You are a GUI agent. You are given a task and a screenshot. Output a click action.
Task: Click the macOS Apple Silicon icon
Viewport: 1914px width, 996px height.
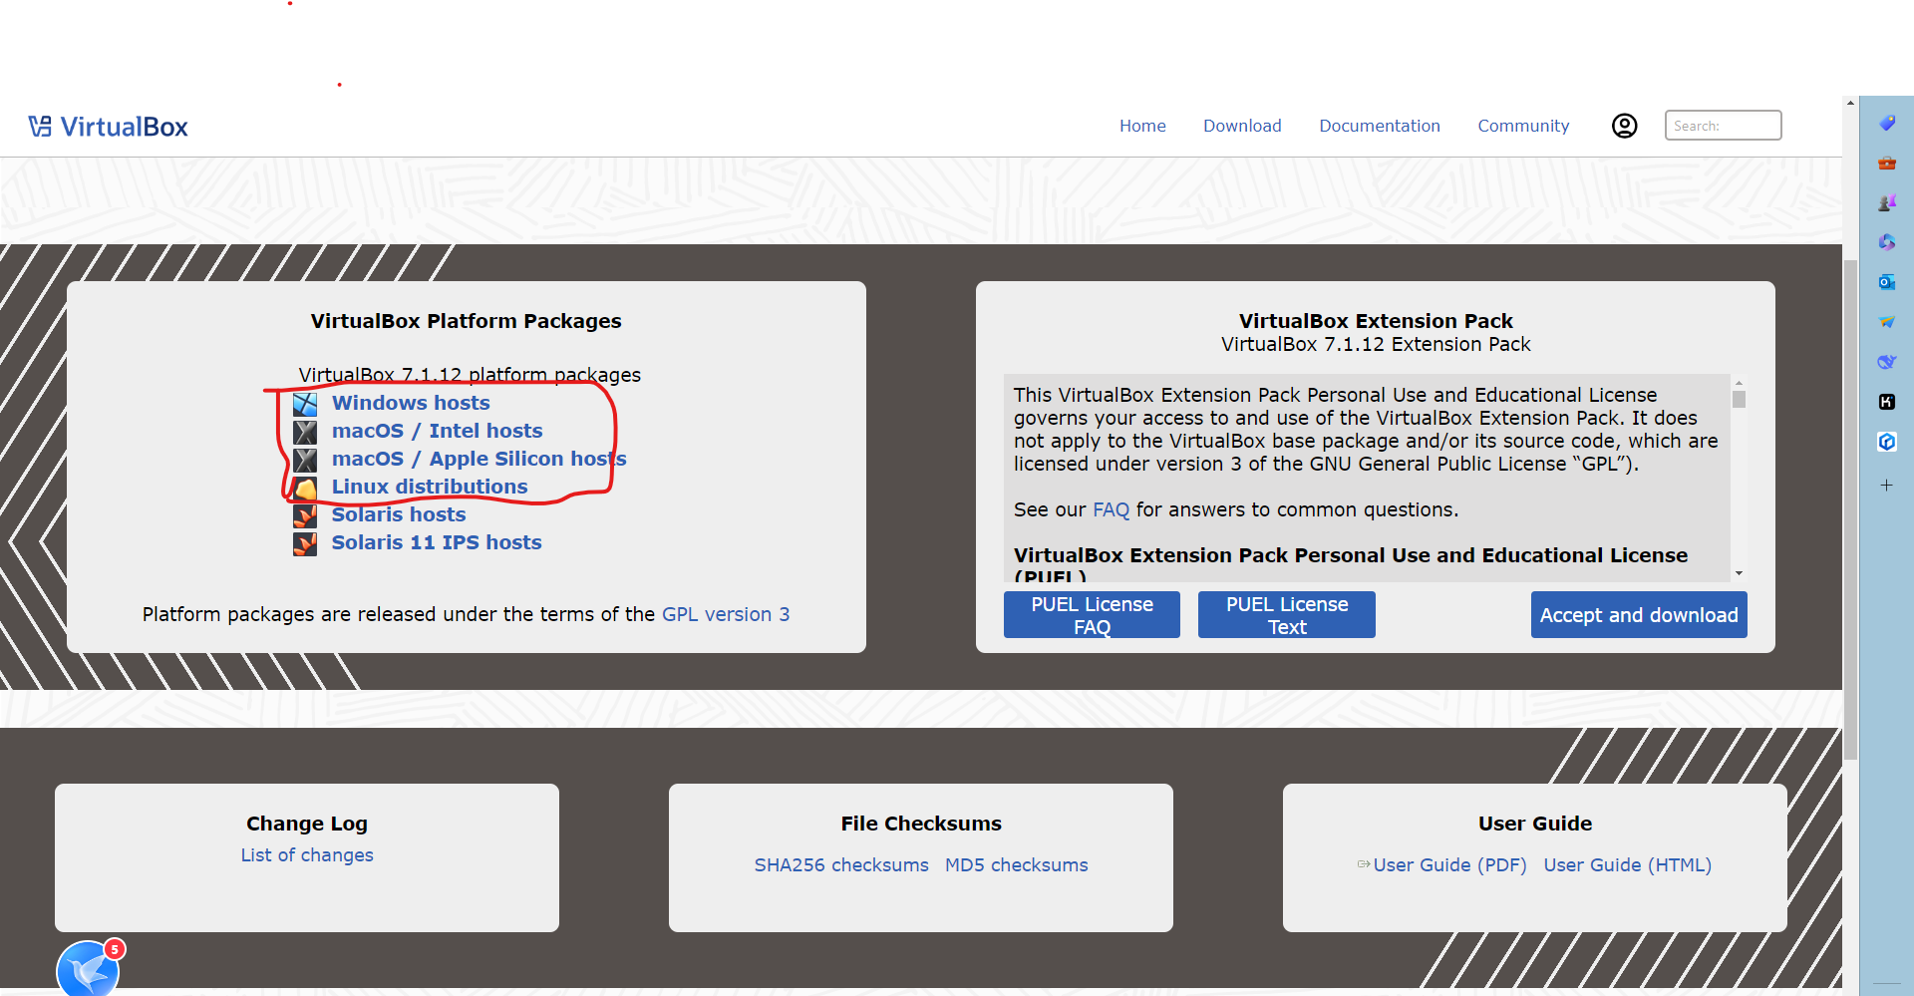click(305, 460)
